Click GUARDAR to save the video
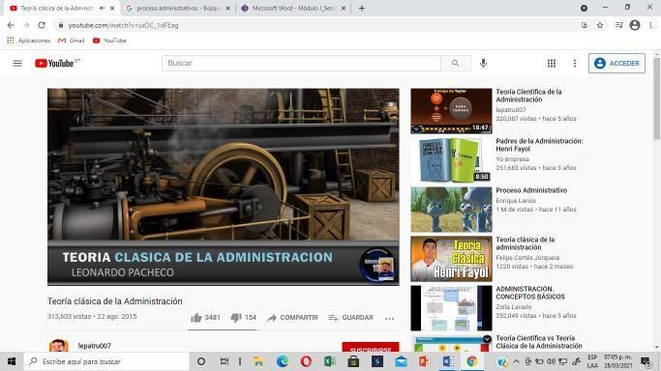 (350, 318)
